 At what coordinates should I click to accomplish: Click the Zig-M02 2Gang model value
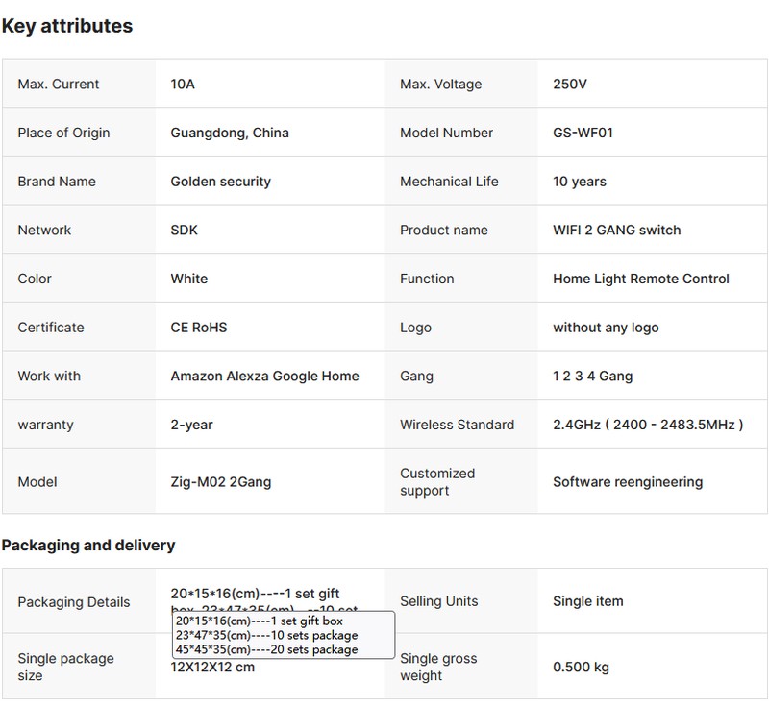tap(220, 482)
